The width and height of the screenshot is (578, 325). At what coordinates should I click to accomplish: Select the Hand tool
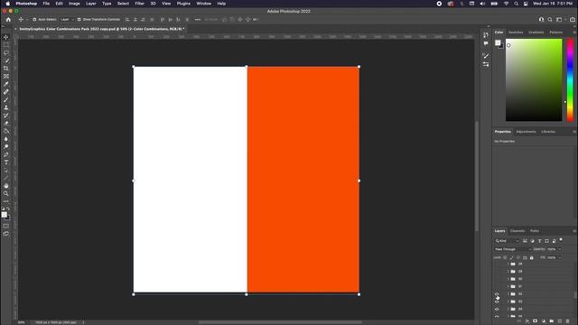coord(6,186)
